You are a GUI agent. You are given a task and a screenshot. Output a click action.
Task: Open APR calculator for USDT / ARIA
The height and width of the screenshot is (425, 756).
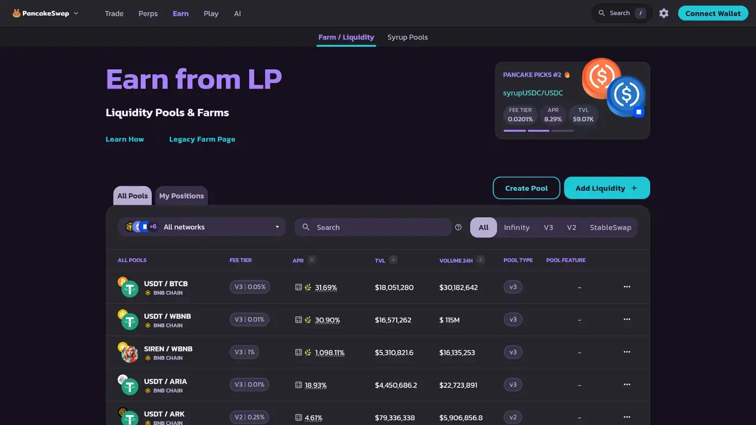coord(298,385)
